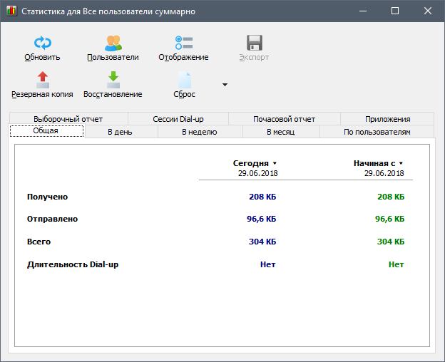Image resolution: width=445 pixels, height=362 pixels.
Task: Click the blue 208 КБ received value
Action: pos(262,197)
